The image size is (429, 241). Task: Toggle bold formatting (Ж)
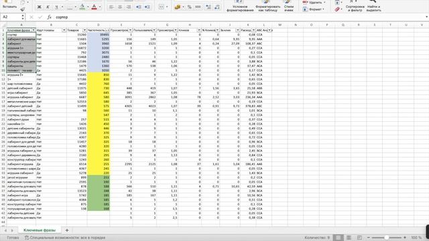[x=39, y=7]
